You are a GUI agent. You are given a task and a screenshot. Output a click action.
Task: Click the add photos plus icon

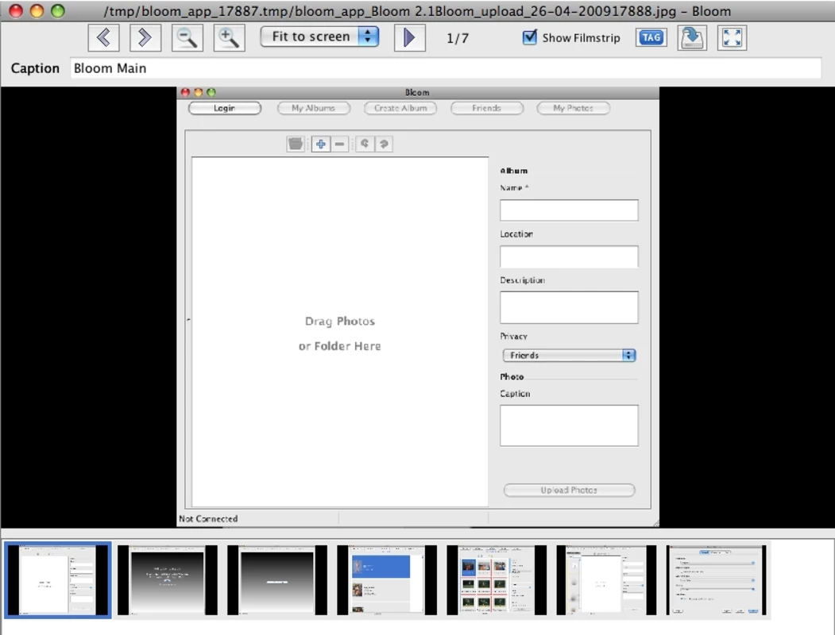pos(321,144)
